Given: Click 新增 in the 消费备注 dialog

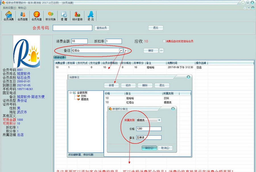Looking at the screenshot, I should point(112,85).
